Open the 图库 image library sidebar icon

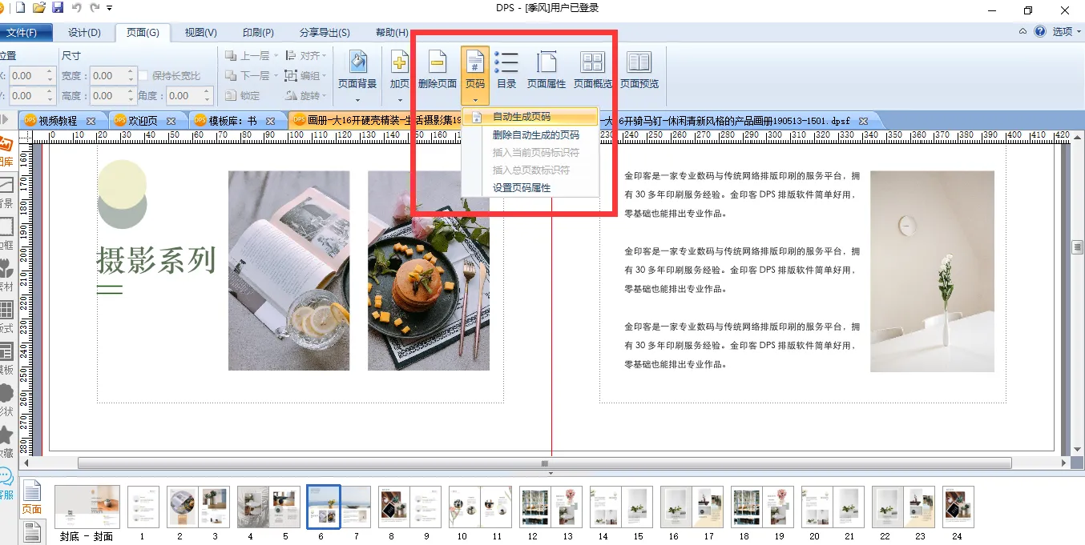[x=6, y=152]
